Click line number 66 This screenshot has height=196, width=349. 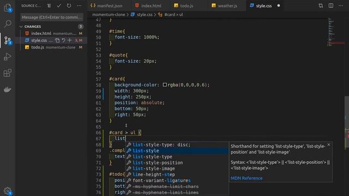[98, 133]
